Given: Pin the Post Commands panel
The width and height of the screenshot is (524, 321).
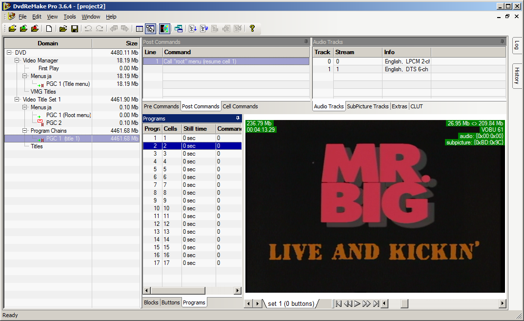Looking at the screenshot, I should coord(306,42).
